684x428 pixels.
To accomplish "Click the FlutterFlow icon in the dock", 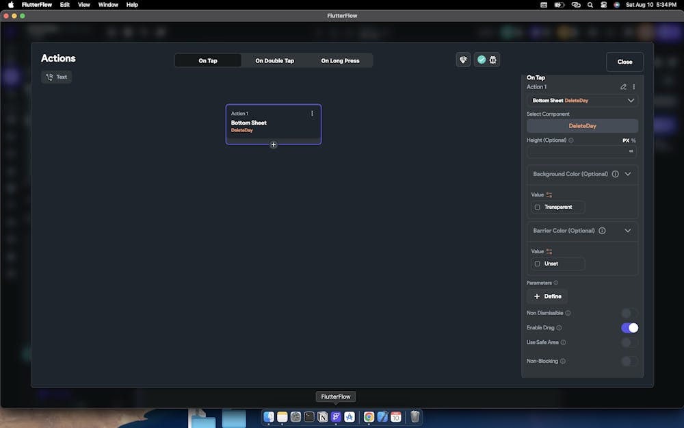I will (336, 416).
